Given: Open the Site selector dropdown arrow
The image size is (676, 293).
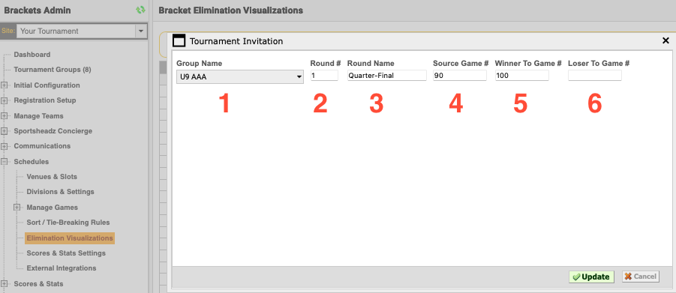Looking at the screenshot, I should (x=140, y=31).
